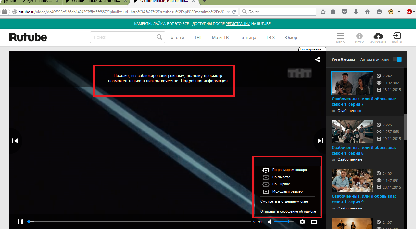Viewport: 416px width, 229px height.
Task: Select По высоте scaling option
Action: pyautogui.click(x=281, y=177)
